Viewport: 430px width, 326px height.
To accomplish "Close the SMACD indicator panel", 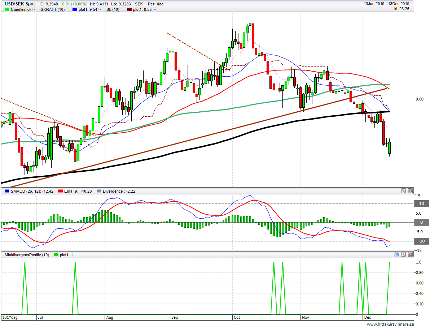I will (x=410, y=190).
